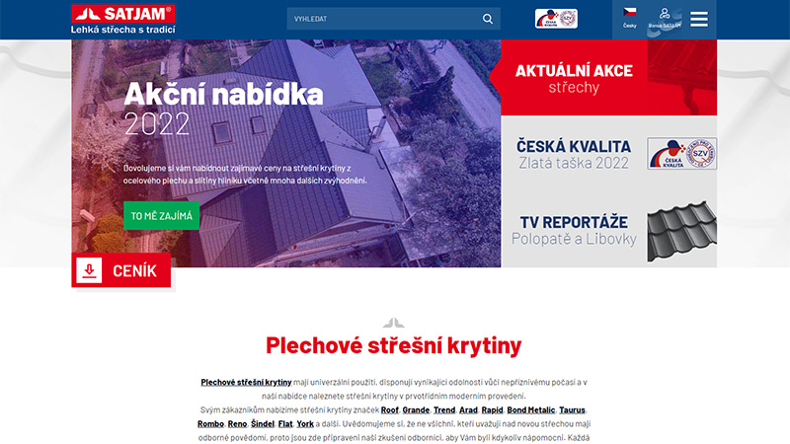This screenshot has width=790, height=444.
Task: Open the hamburger menu
Action: click(699, 19)
